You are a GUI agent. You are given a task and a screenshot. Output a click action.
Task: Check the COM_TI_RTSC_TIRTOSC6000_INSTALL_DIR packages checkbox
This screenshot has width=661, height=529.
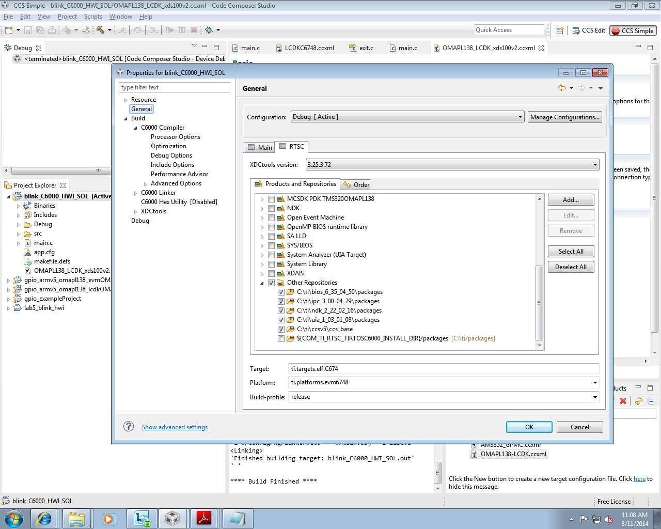281,338
